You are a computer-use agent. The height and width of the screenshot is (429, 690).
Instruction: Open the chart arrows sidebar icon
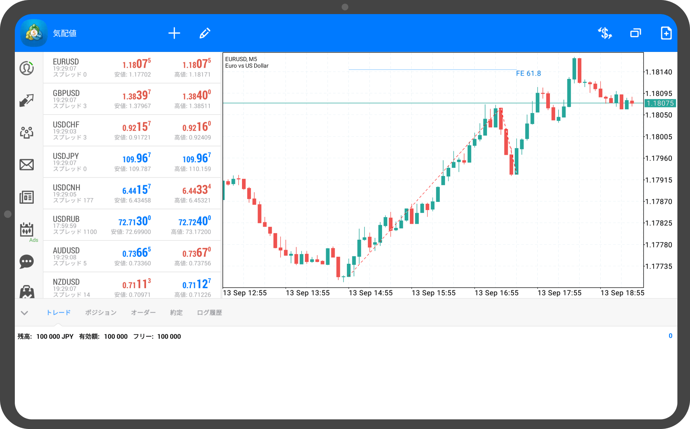click(27, 100)
